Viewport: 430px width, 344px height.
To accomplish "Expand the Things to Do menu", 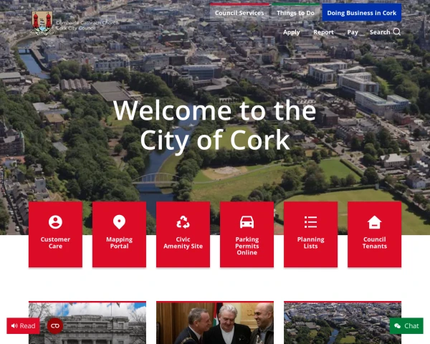I will (297, 13).
